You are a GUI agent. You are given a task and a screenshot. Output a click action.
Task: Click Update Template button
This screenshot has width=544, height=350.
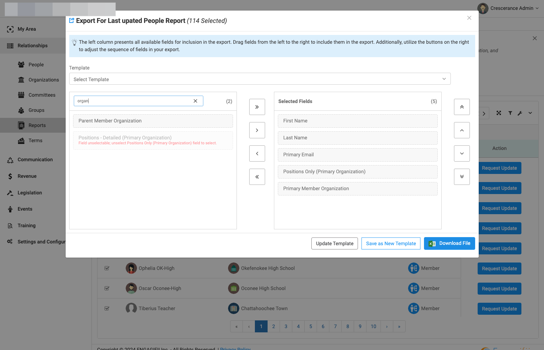(x=335, y=243)
